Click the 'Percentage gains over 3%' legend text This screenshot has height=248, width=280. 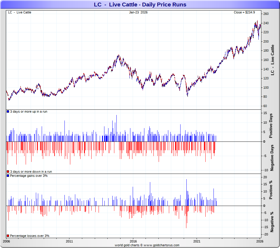[29, 176]
